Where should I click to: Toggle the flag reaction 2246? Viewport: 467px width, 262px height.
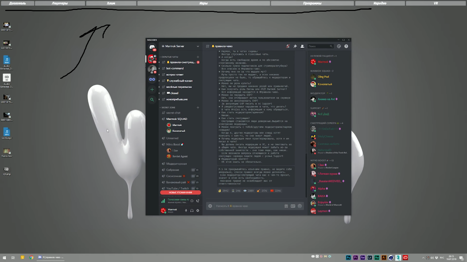click(276, 191)
